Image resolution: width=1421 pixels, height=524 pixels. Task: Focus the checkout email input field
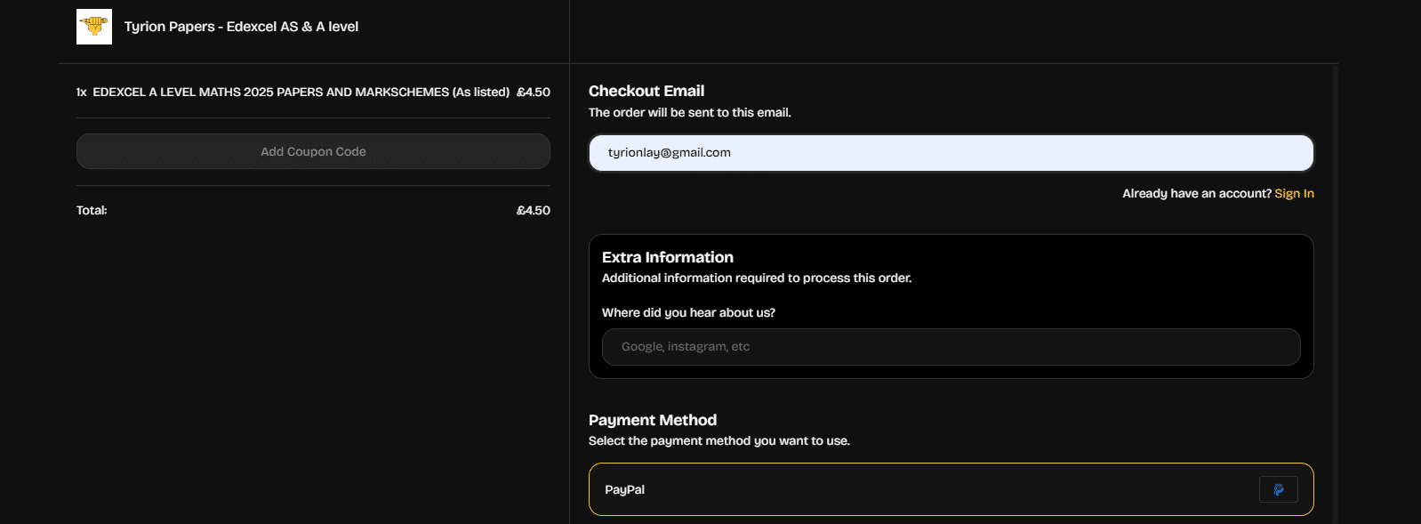click(950, 153)
